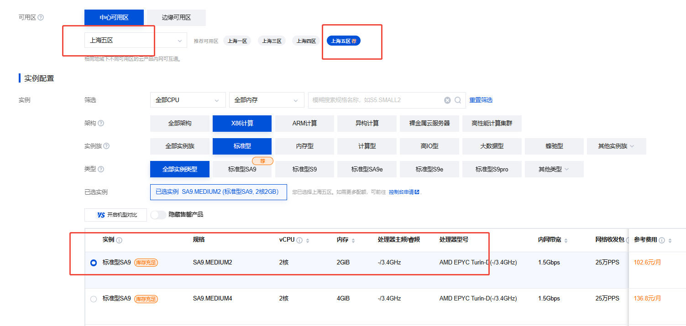
Task: Select 标准型SA9 type option
Action: pyautogui.click(x=242, y=169)
